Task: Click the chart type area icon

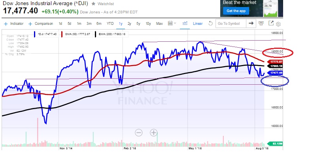Action: point(185,24)
